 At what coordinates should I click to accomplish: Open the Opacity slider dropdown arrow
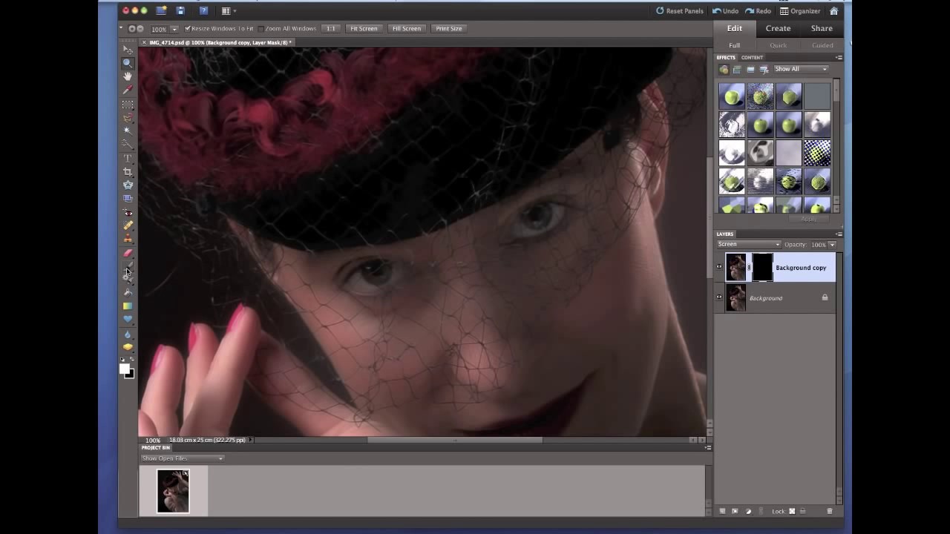(832, 245)
